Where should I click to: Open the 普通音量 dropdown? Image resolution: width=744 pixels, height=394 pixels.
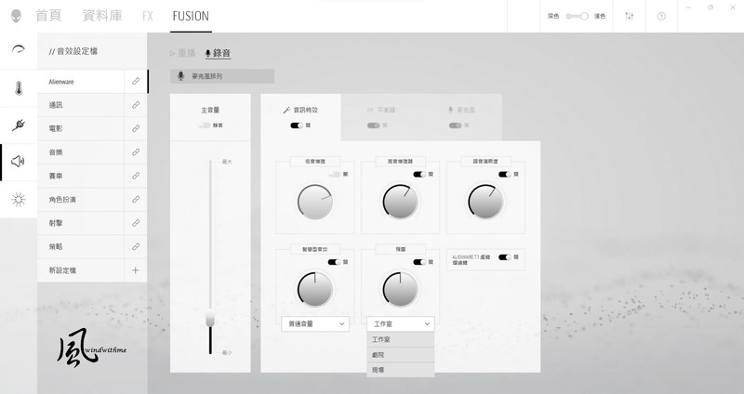[x=315, y=323]
